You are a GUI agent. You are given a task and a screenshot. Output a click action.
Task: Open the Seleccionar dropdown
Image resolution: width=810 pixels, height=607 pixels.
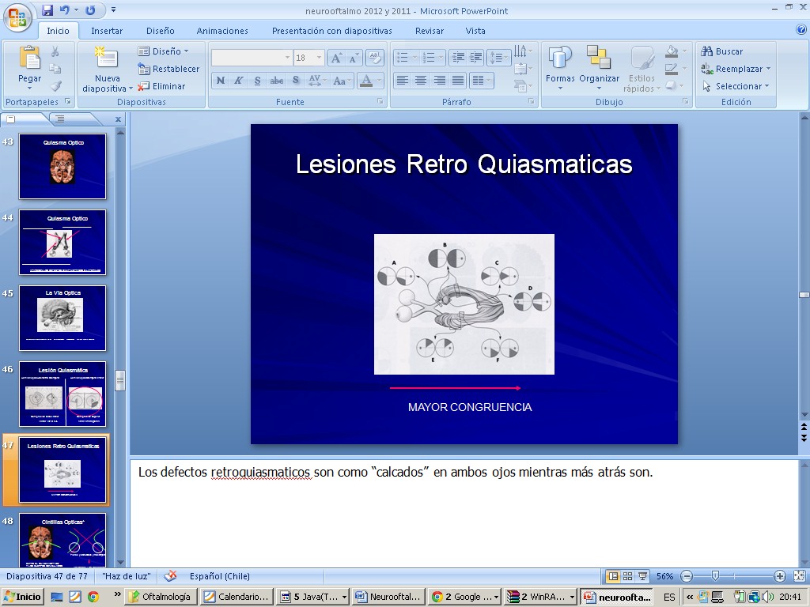pyautogui.click(x=741, y=86)
